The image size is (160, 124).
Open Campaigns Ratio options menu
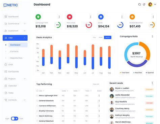(152, 36)
